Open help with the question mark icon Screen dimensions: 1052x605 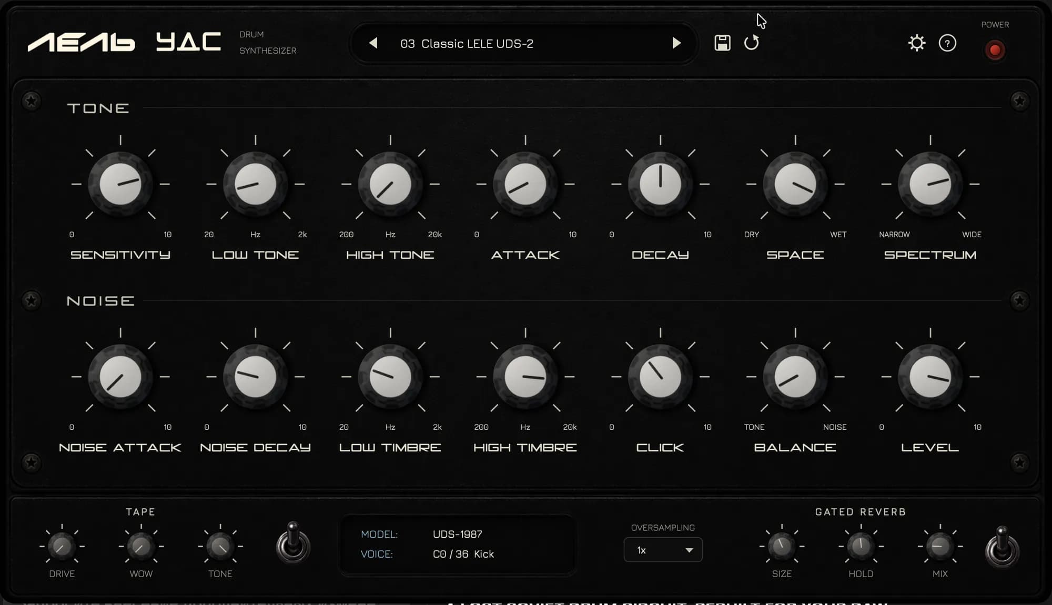947,43
